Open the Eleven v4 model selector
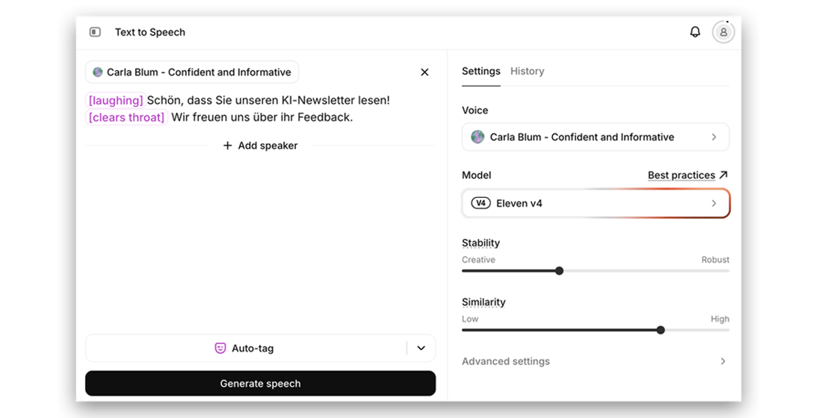 tap(595, 203)
